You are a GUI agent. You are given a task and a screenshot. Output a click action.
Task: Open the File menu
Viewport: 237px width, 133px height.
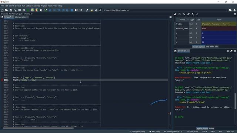point(2,6)
